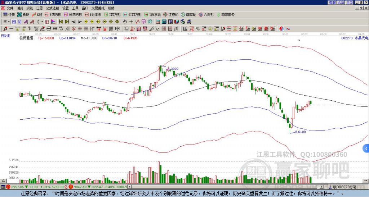369x197 pixels.
Task: Select the percent % tool
Action: point(198,29)
